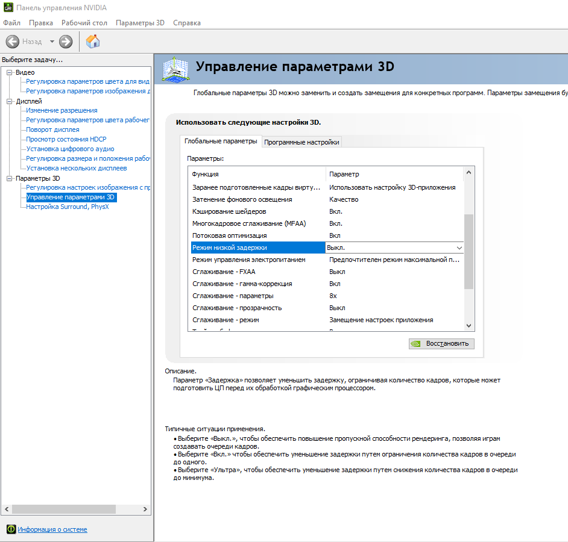This screenshot has width=568, height=542.
Task: Click NVIDIA Control Panel title icon
Action: (x=8, y=7)
